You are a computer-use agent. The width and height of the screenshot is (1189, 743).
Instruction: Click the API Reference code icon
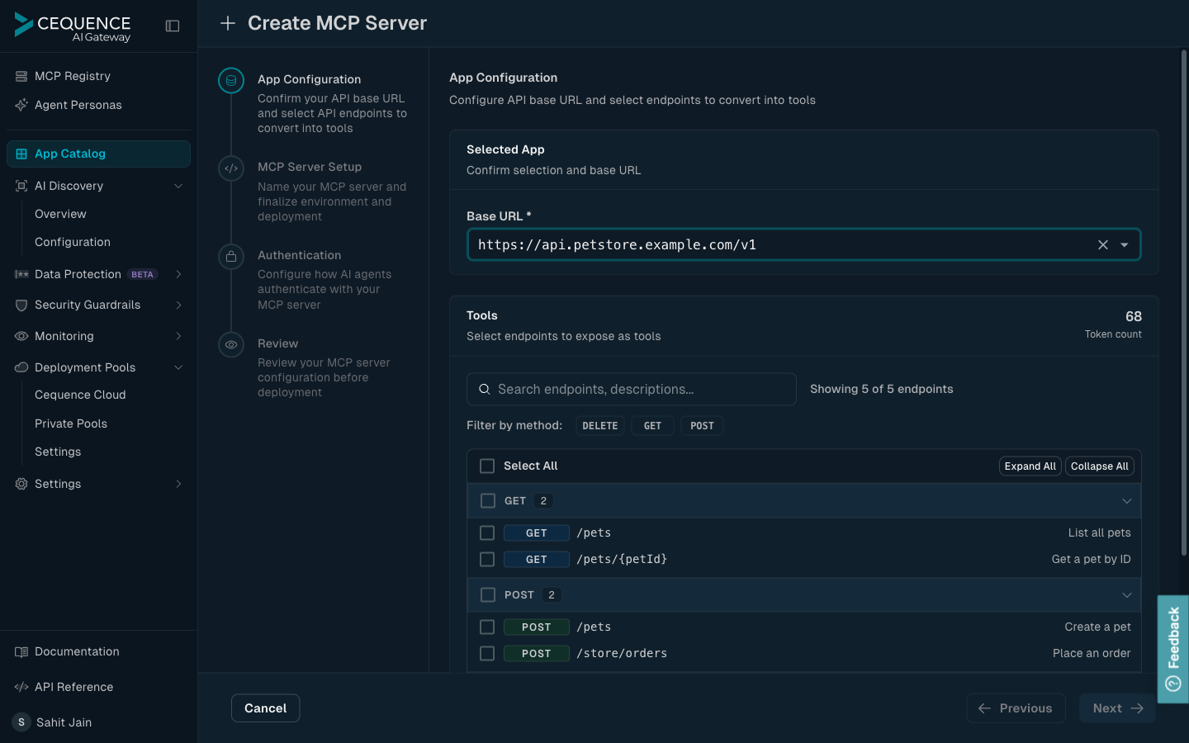[21, 687]
